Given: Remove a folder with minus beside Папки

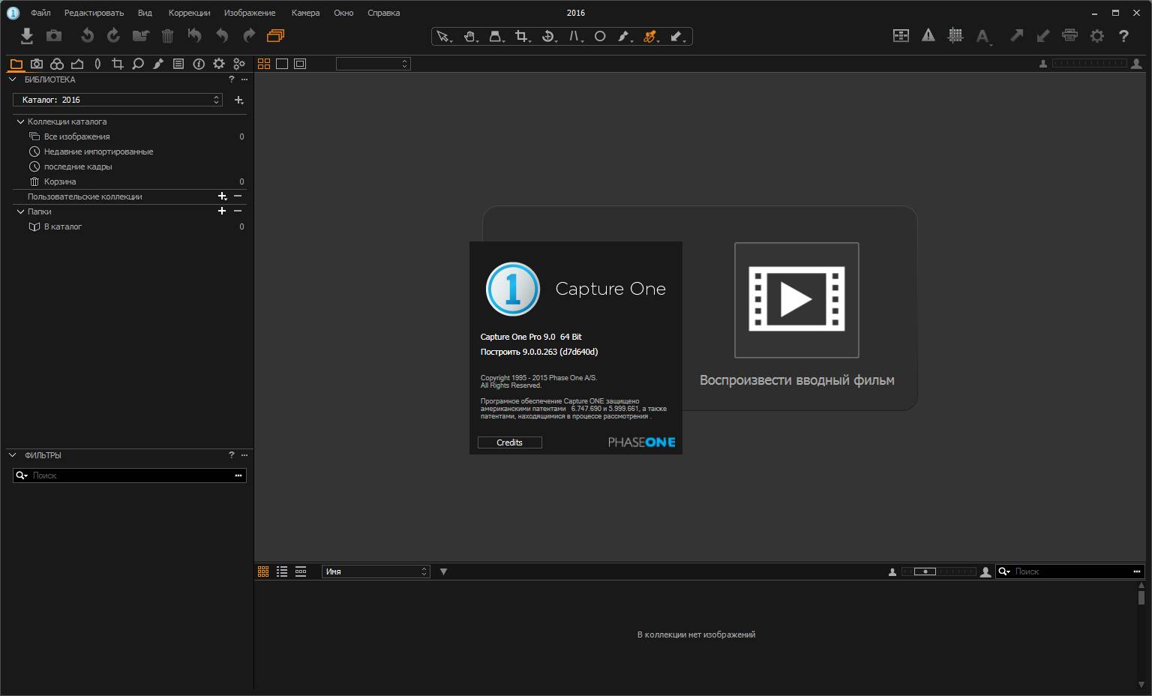Looking at the screenshot, I should click(x=238, y=211).
